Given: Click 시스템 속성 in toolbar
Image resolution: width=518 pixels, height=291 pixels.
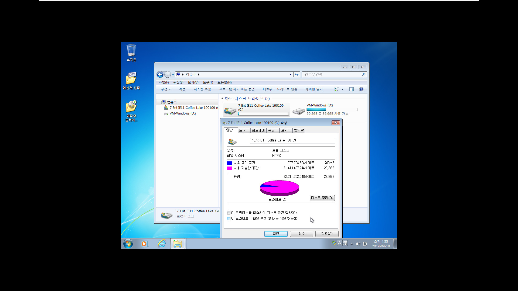Looking at the screenshot, I should [x=202, y=89].
